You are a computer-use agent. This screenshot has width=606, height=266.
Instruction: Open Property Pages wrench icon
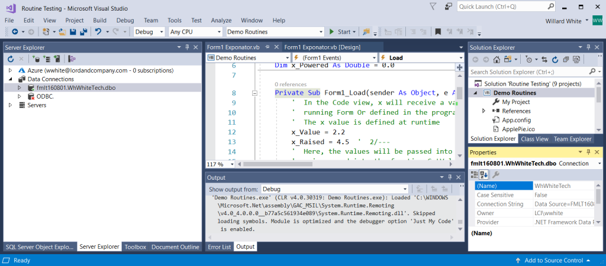pos(496,174)
